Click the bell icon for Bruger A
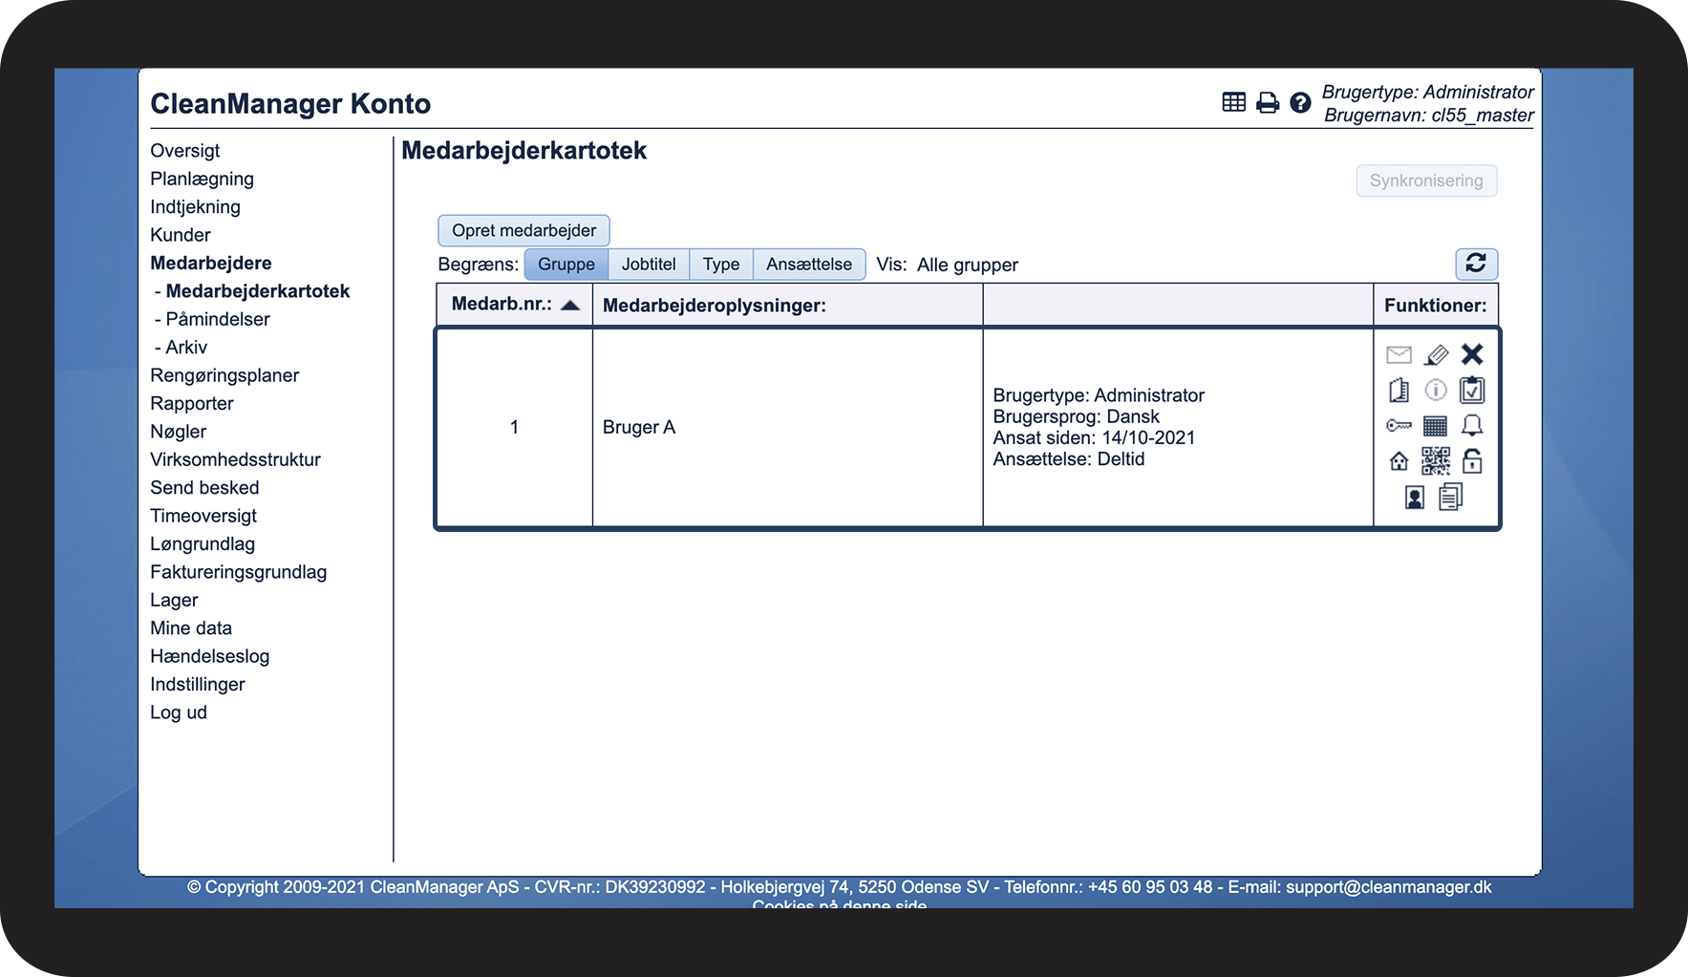 tap(1472, 426)
